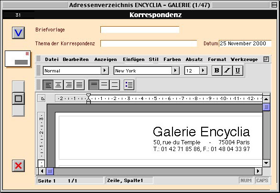Align text right
Image resolution: width=280 pixels, height=193 pixels.
(x=69, y=84)
